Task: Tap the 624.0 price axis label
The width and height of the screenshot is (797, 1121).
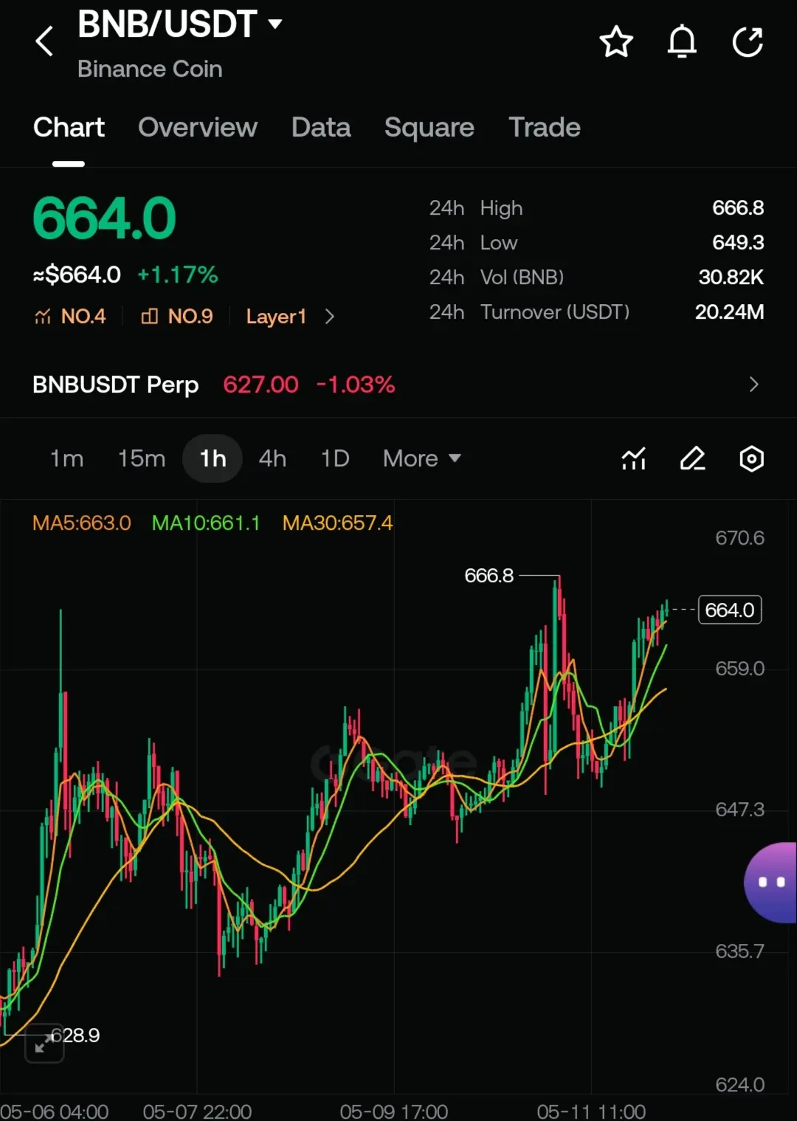Action: click(739, 1085)
